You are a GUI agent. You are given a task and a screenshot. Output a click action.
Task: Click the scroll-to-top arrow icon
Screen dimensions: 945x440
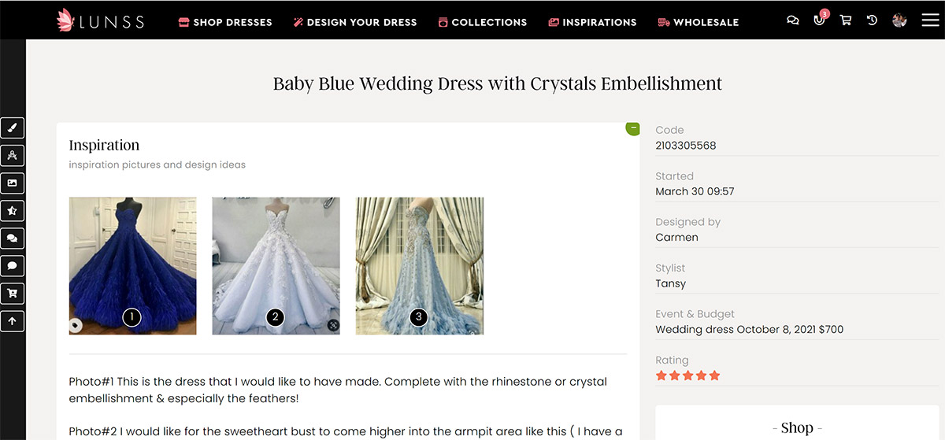13,321
